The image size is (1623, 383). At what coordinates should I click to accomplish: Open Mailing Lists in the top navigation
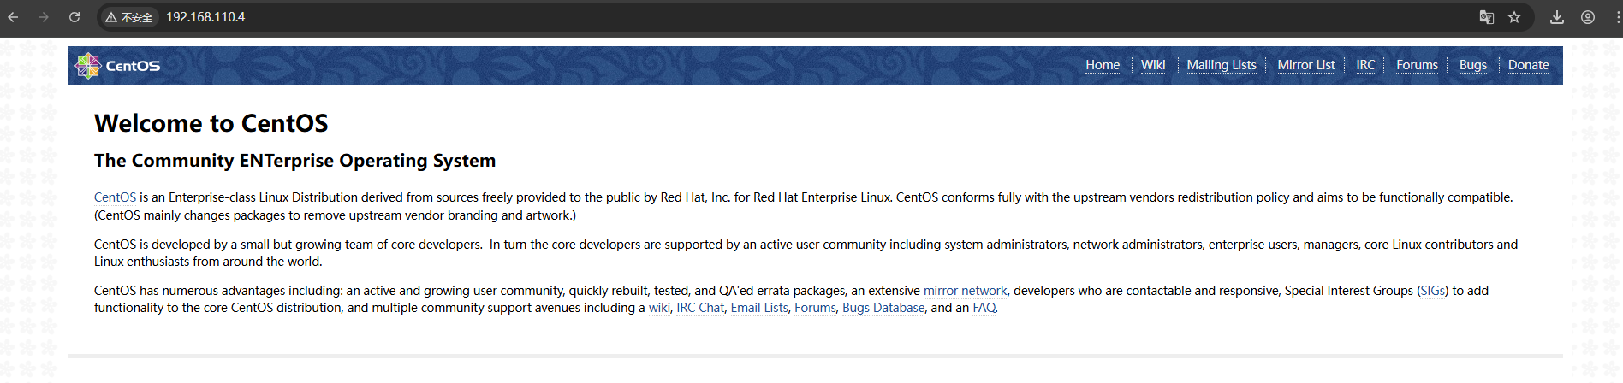click(1222, 65)
